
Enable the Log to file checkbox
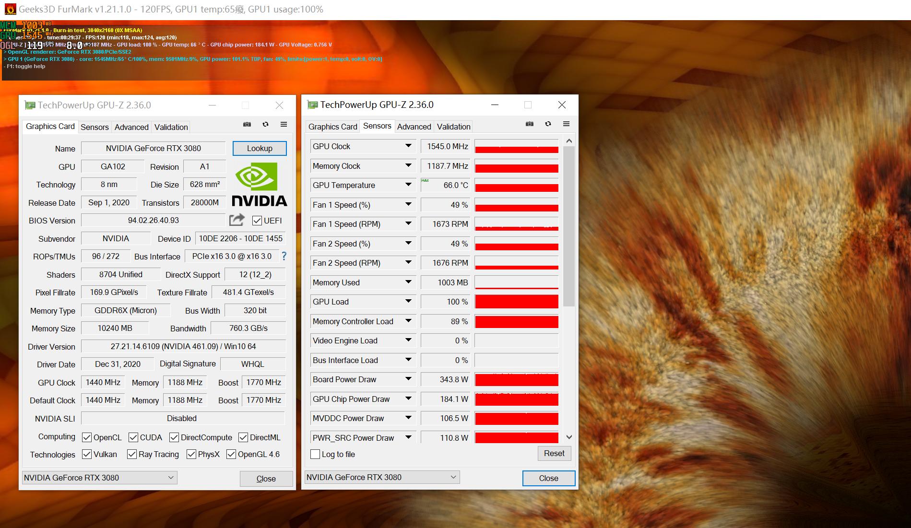(315, 454)
